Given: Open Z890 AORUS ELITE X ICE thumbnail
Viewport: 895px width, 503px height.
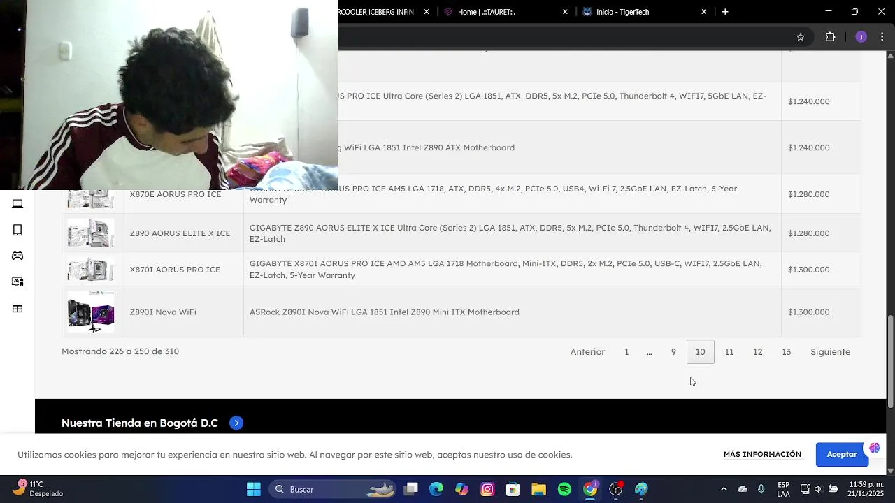Looking at the screenshot, I should click(x=91, y=233).
